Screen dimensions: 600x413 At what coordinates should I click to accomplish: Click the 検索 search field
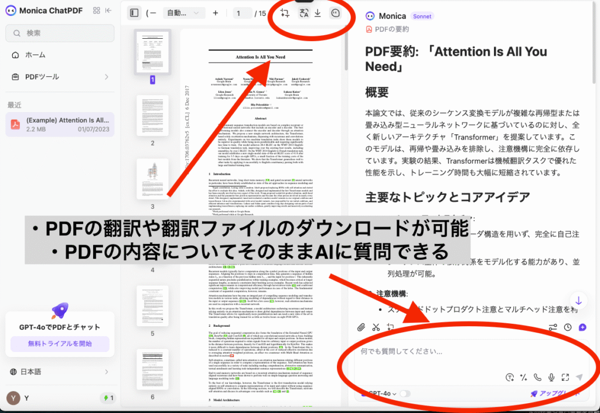click(x=60, y=33)
